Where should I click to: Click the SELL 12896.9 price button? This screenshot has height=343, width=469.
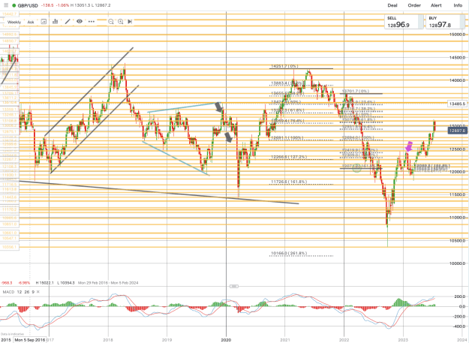tap(404, 22)
